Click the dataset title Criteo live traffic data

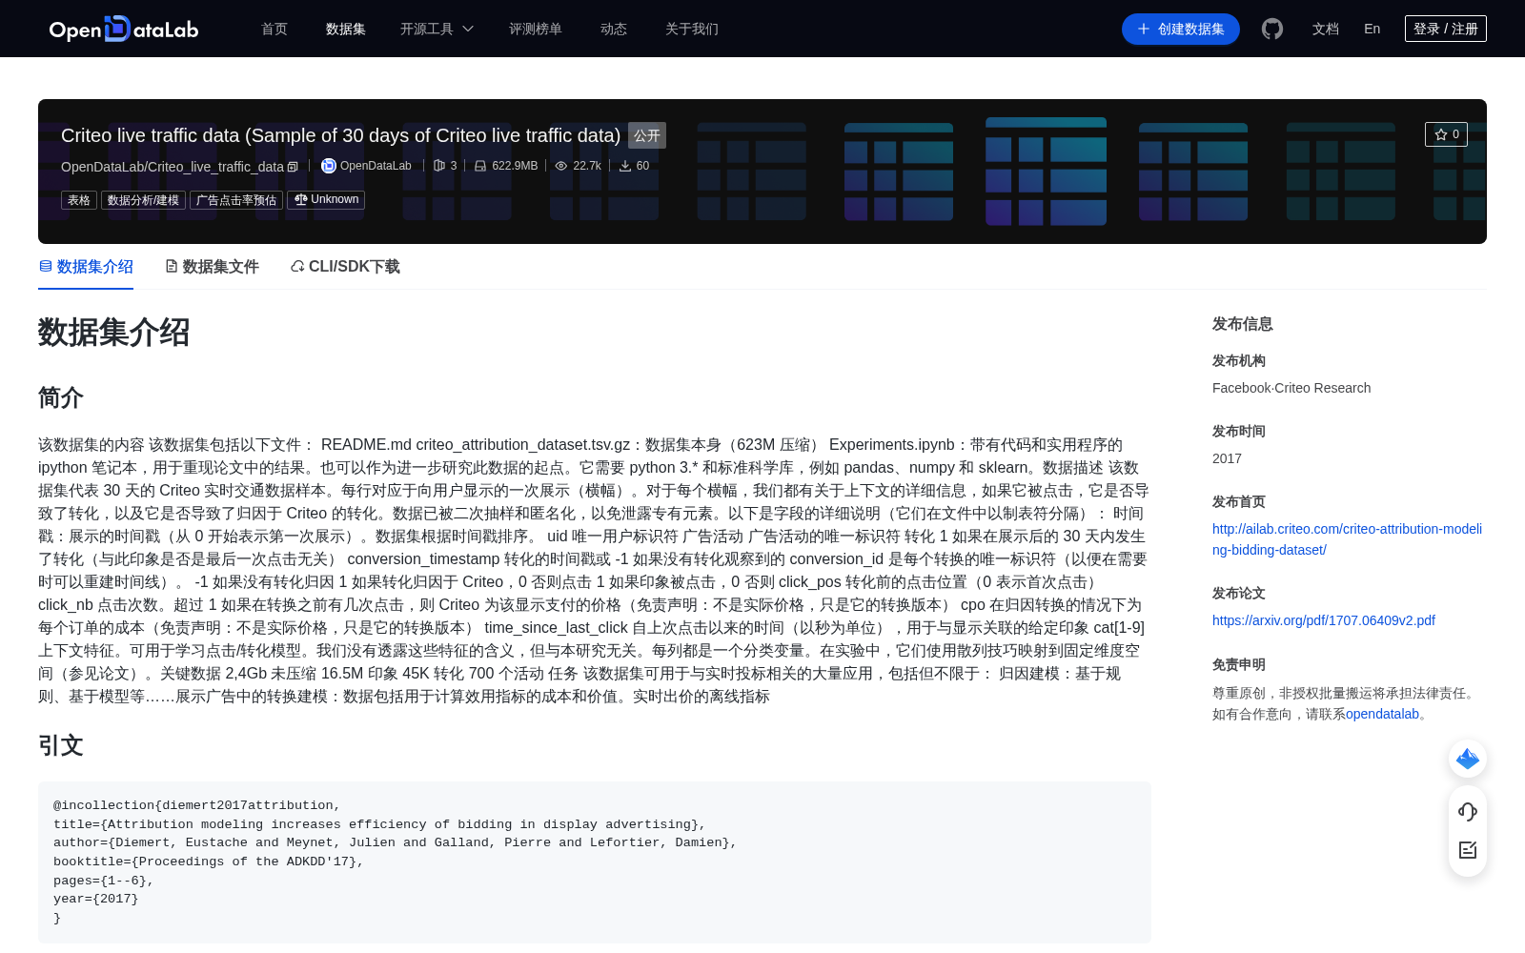pyautogui.click(x=340, y=135)
